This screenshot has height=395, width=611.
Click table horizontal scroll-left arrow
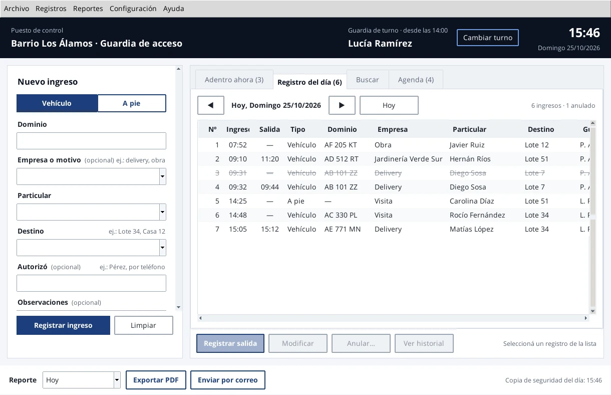tap(201, 318)
